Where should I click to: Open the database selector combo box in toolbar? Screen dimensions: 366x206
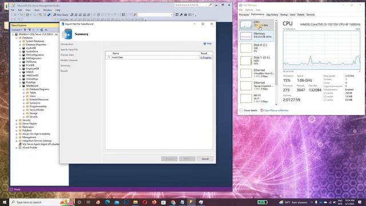tap(155, 15)
